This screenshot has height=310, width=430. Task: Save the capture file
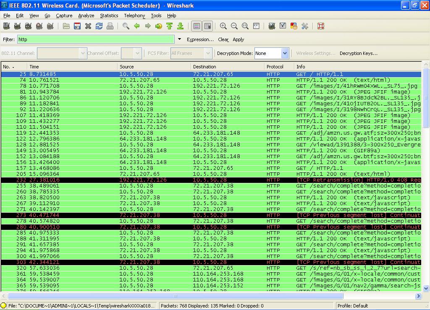77,26
